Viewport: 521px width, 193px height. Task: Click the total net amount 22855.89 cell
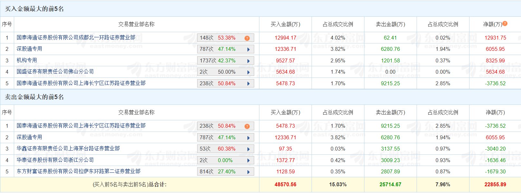(x=495, y=185)
